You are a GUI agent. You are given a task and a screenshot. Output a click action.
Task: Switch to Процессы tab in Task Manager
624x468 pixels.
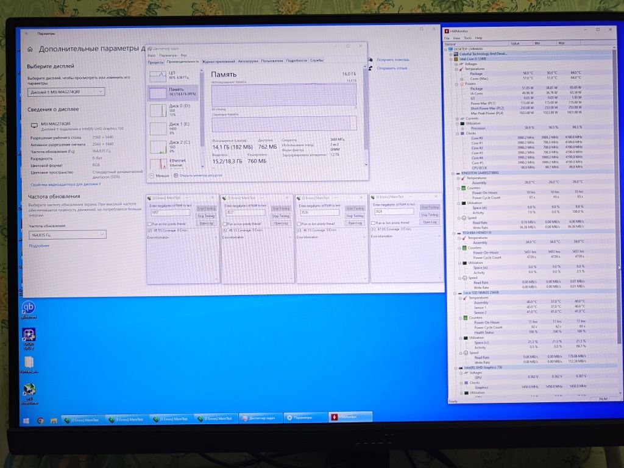(155, 62)
